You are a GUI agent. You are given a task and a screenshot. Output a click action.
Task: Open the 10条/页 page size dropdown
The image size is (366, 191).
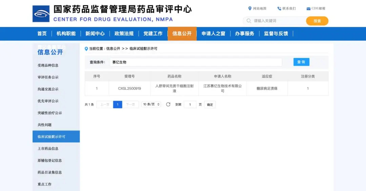[x=151, y=104]
